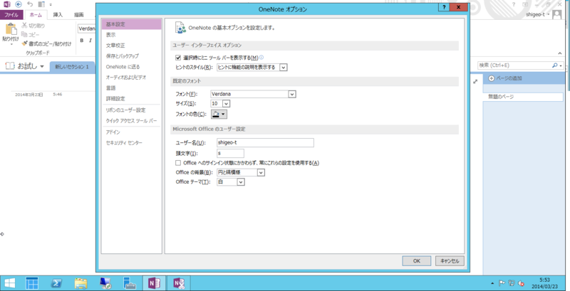Collapse the ribbon with the chevron
Viewport: 570px width, 291px height.
coord(560,53)
